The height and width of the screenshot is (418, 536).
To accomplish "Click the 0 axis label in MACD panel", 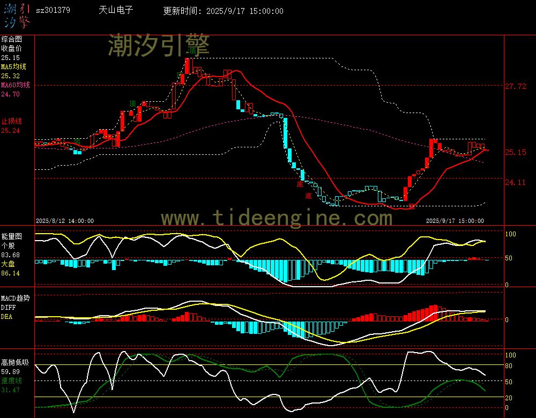I will click(507, 320).
